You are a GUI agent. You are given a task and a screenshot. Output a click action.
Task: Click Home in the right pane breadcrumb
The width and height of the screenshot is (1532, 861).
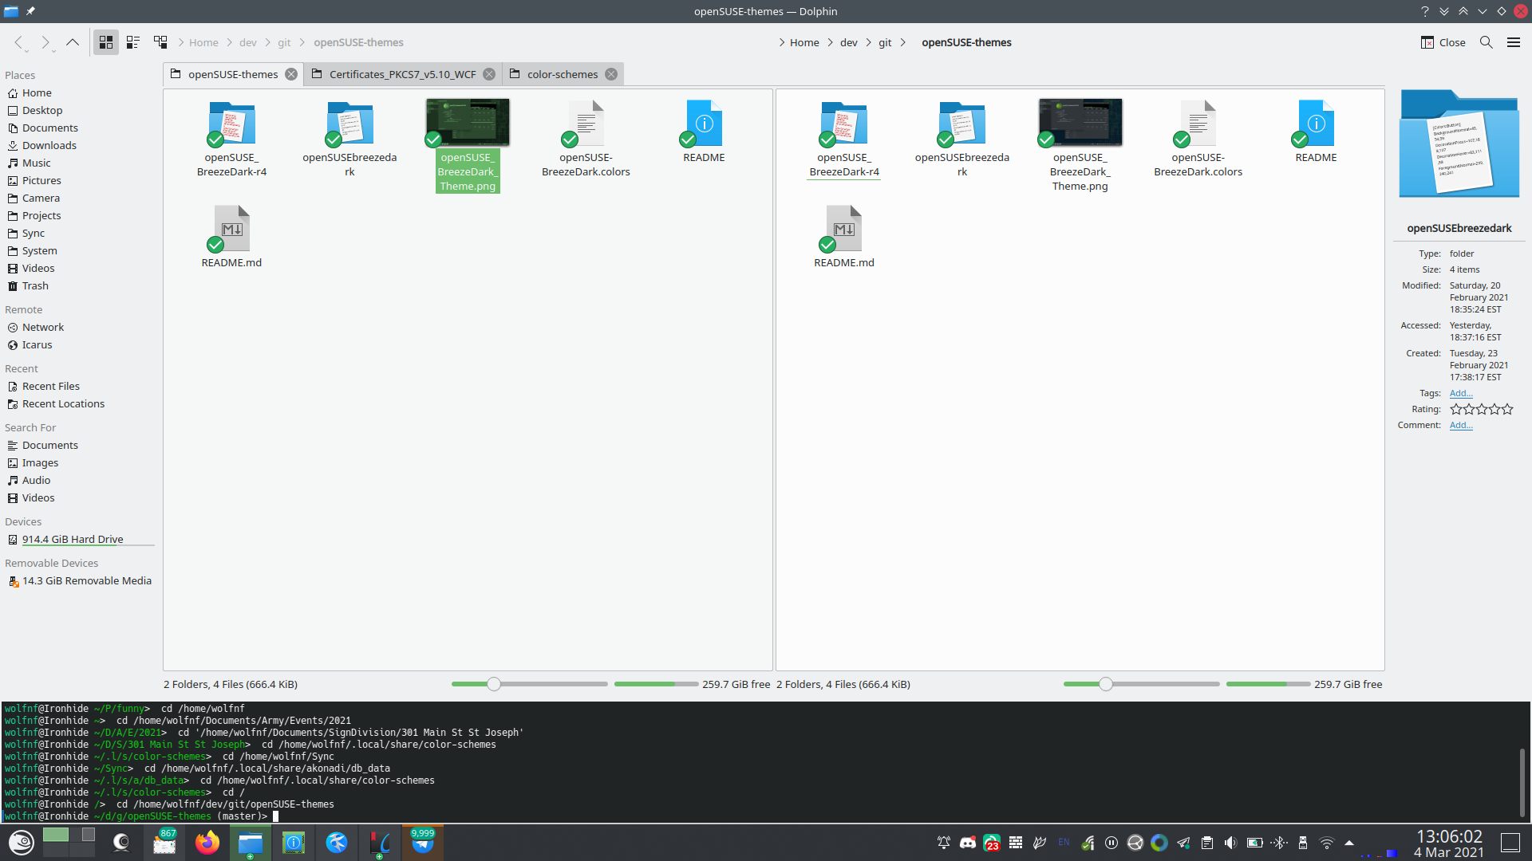click(804, 42)
